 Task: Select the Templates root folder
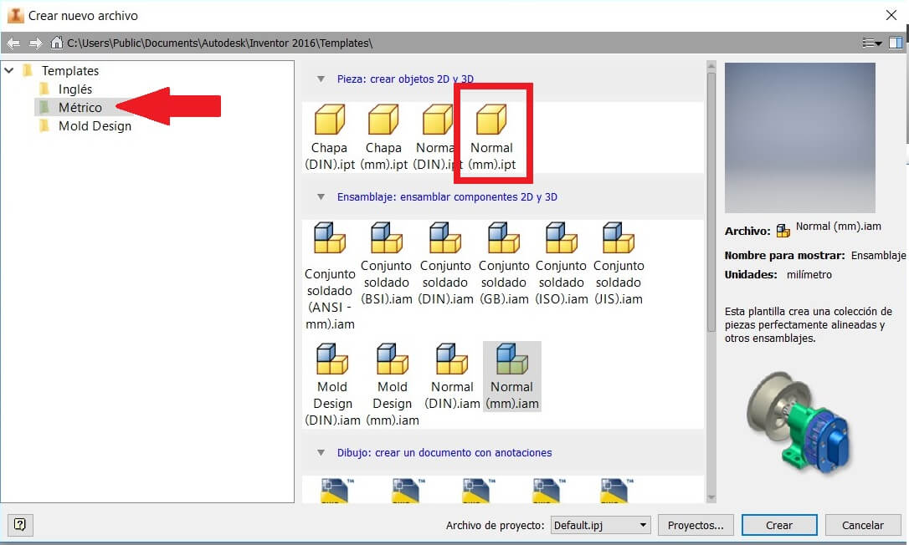(x=70, y=71)
